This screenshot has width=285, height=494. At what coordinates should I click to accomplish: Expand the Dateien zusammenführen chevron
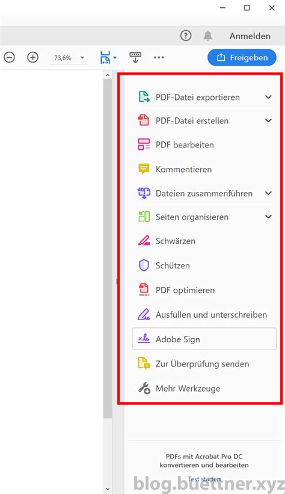(x=268, y=193)
